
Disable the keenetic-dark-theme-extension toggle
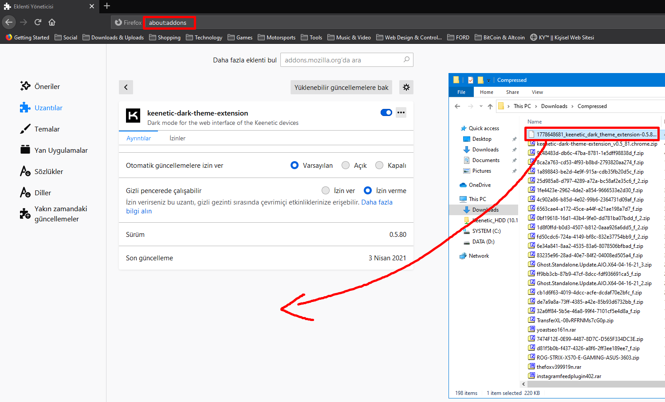click(x=386, y=112)
